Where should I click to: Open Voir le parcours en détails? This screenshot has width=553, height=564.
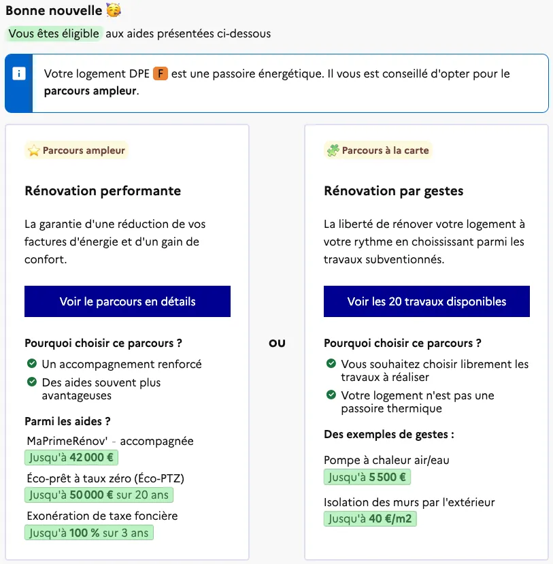(127, 301)
